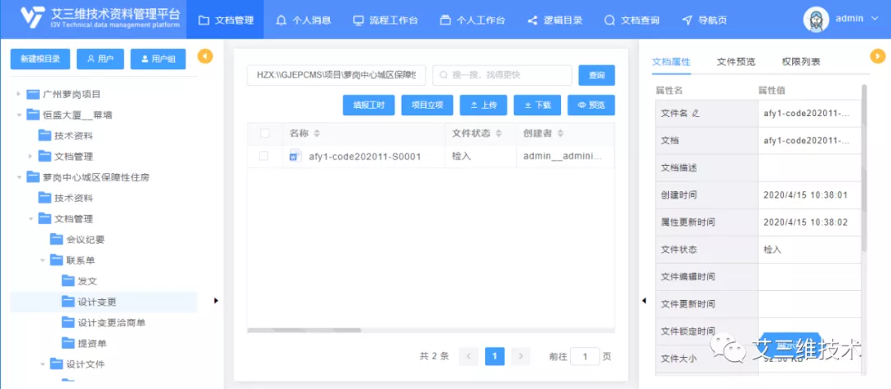Expand 文档管理 under 恒盛大厦__幕墙

click(x=31, y=156)
